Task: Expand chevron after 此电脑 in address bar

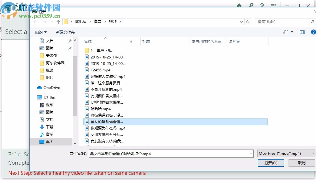Action: coord(90,22)
